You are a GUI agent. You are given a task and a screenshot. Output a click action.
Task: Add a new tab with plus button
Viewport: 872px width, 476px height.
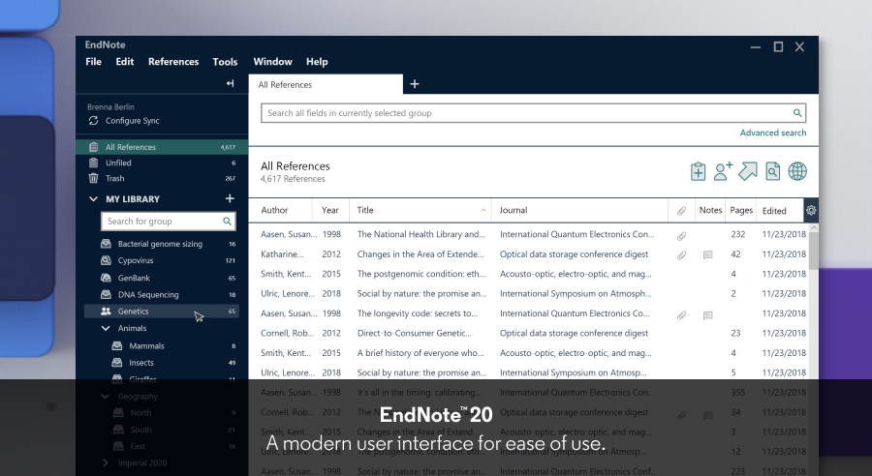pyautogui.click(x=415, y=84)
